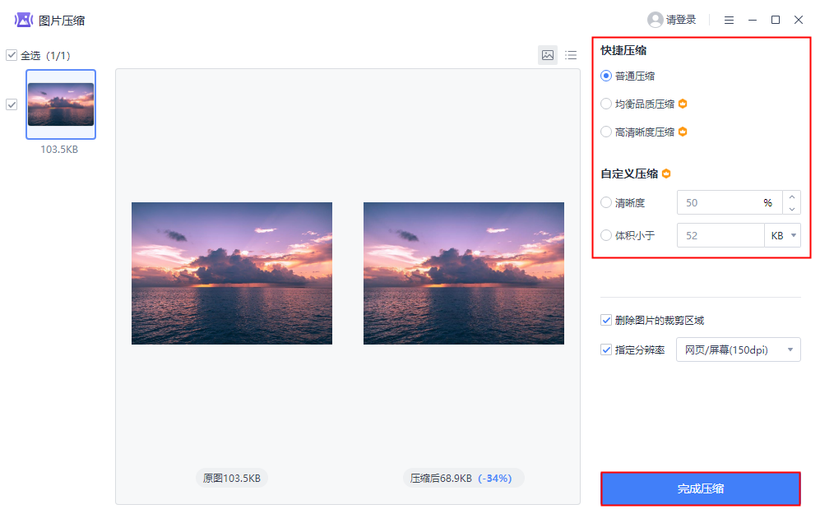
Task: Close the 图片压缩 window
Action: point(799,20)
